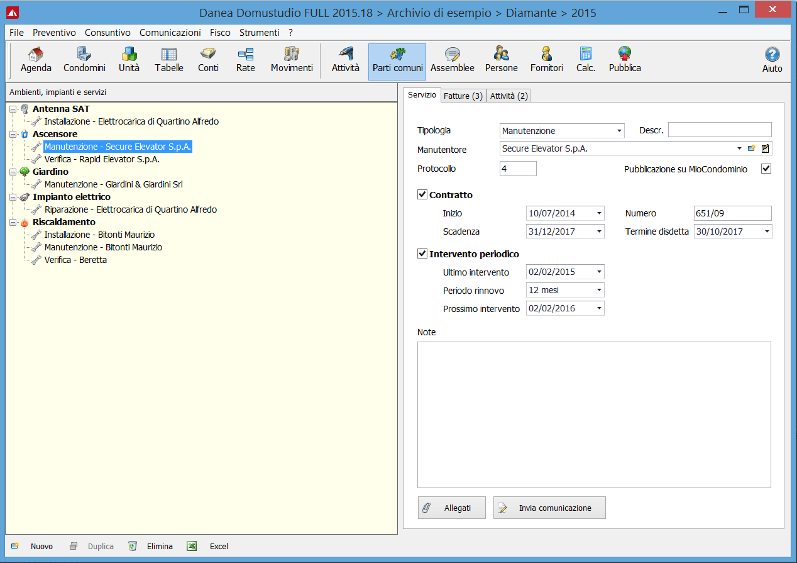Screen dimensions: 797x563
Task: Click Nuovo in the bottom bar
Action: [33, 546]
